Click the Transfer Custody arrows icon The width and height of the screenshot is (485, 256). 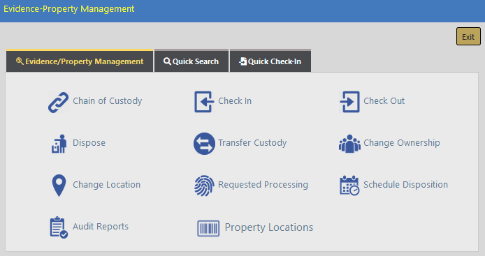(204, 144)
